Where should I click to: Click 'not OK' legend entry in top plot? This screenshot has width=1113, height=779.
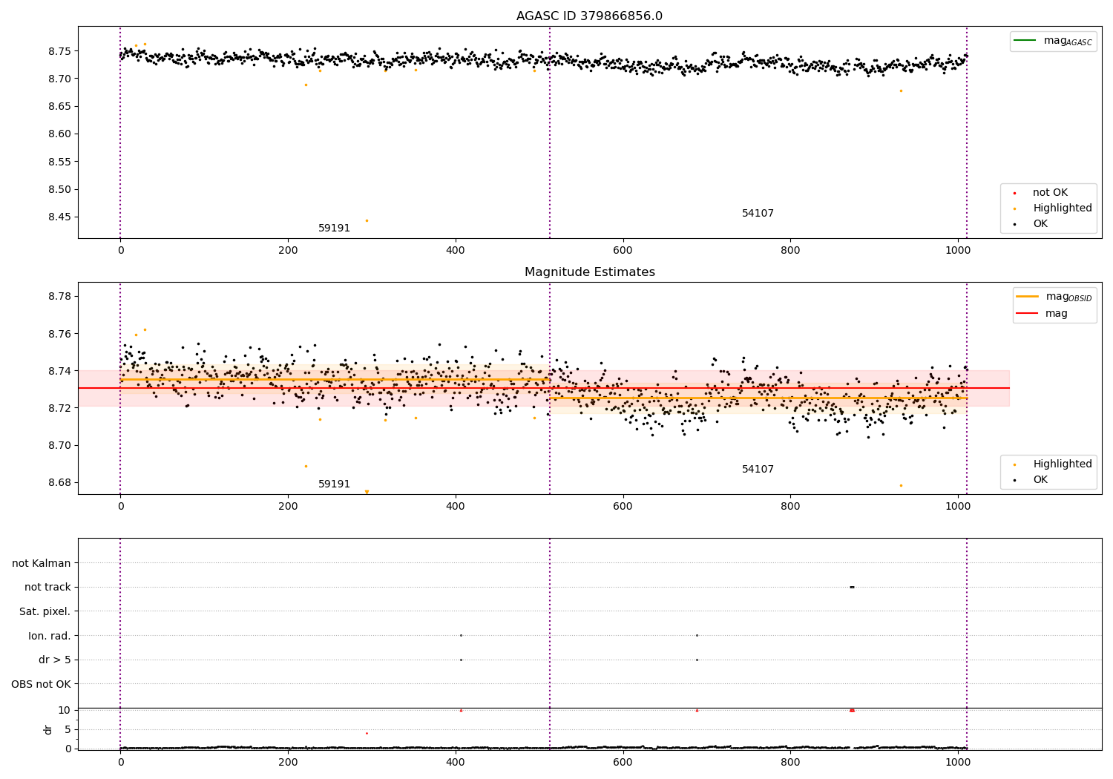click(x=1050, y=193)
